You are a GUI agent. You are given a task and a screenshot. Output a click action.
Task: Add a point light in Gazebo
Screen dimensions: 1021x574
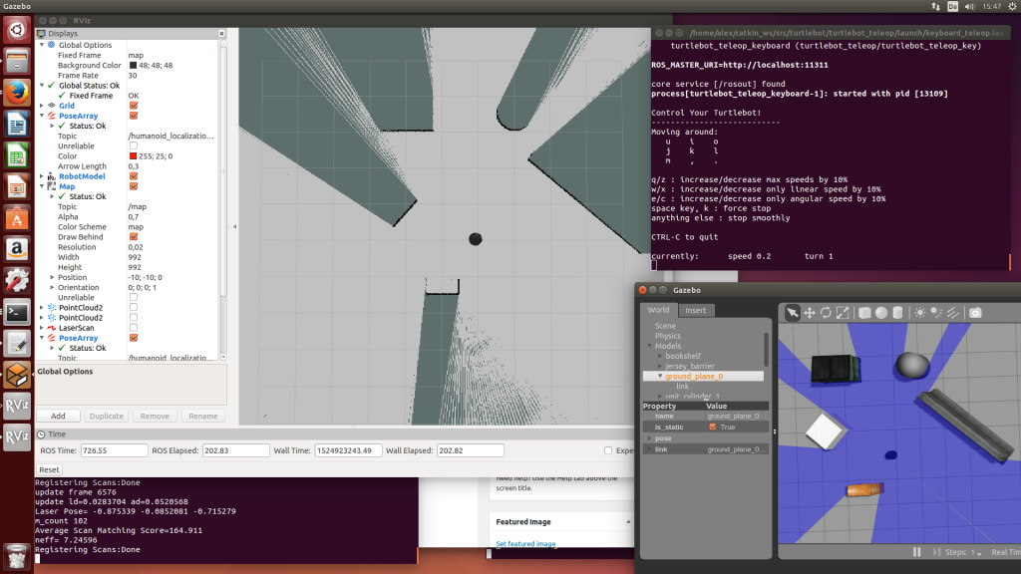[x=919, y=313]
